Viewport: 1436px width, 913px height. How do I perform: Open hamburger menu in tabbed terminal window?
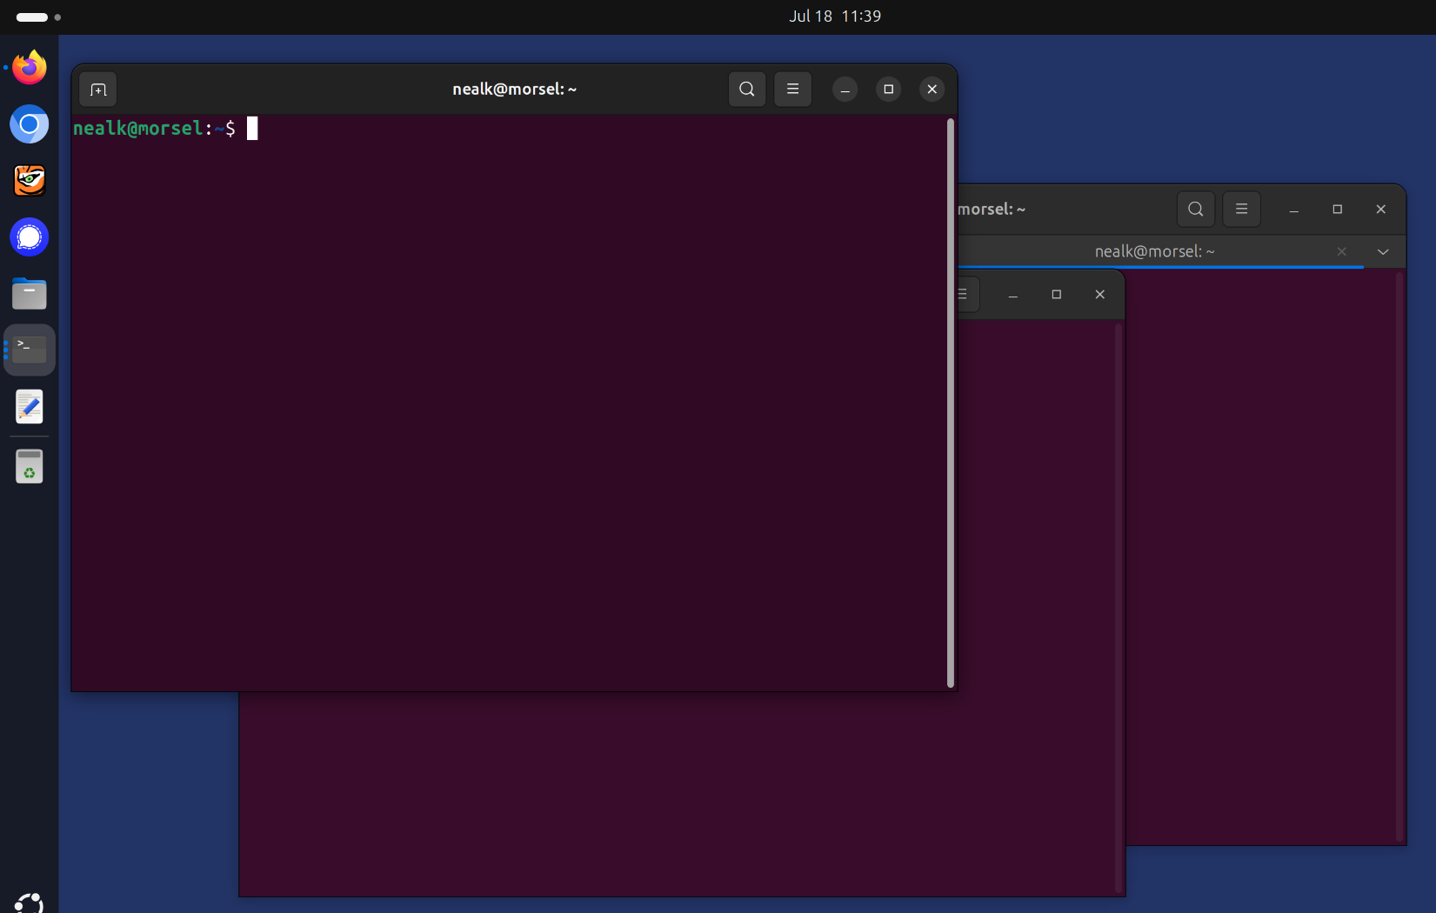click(x=1241, y=209)
